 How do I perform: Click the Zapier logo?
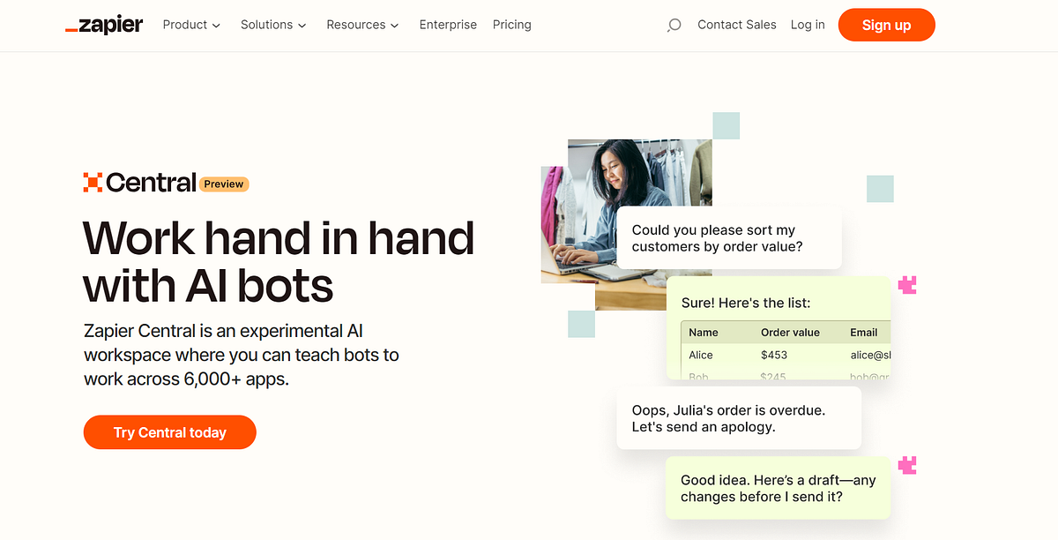tap(103, 25)
